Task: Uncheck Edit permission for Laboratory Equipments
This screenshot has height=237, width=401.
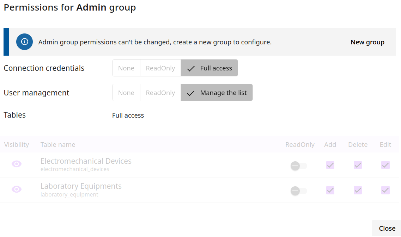Action: coord(385,190)
